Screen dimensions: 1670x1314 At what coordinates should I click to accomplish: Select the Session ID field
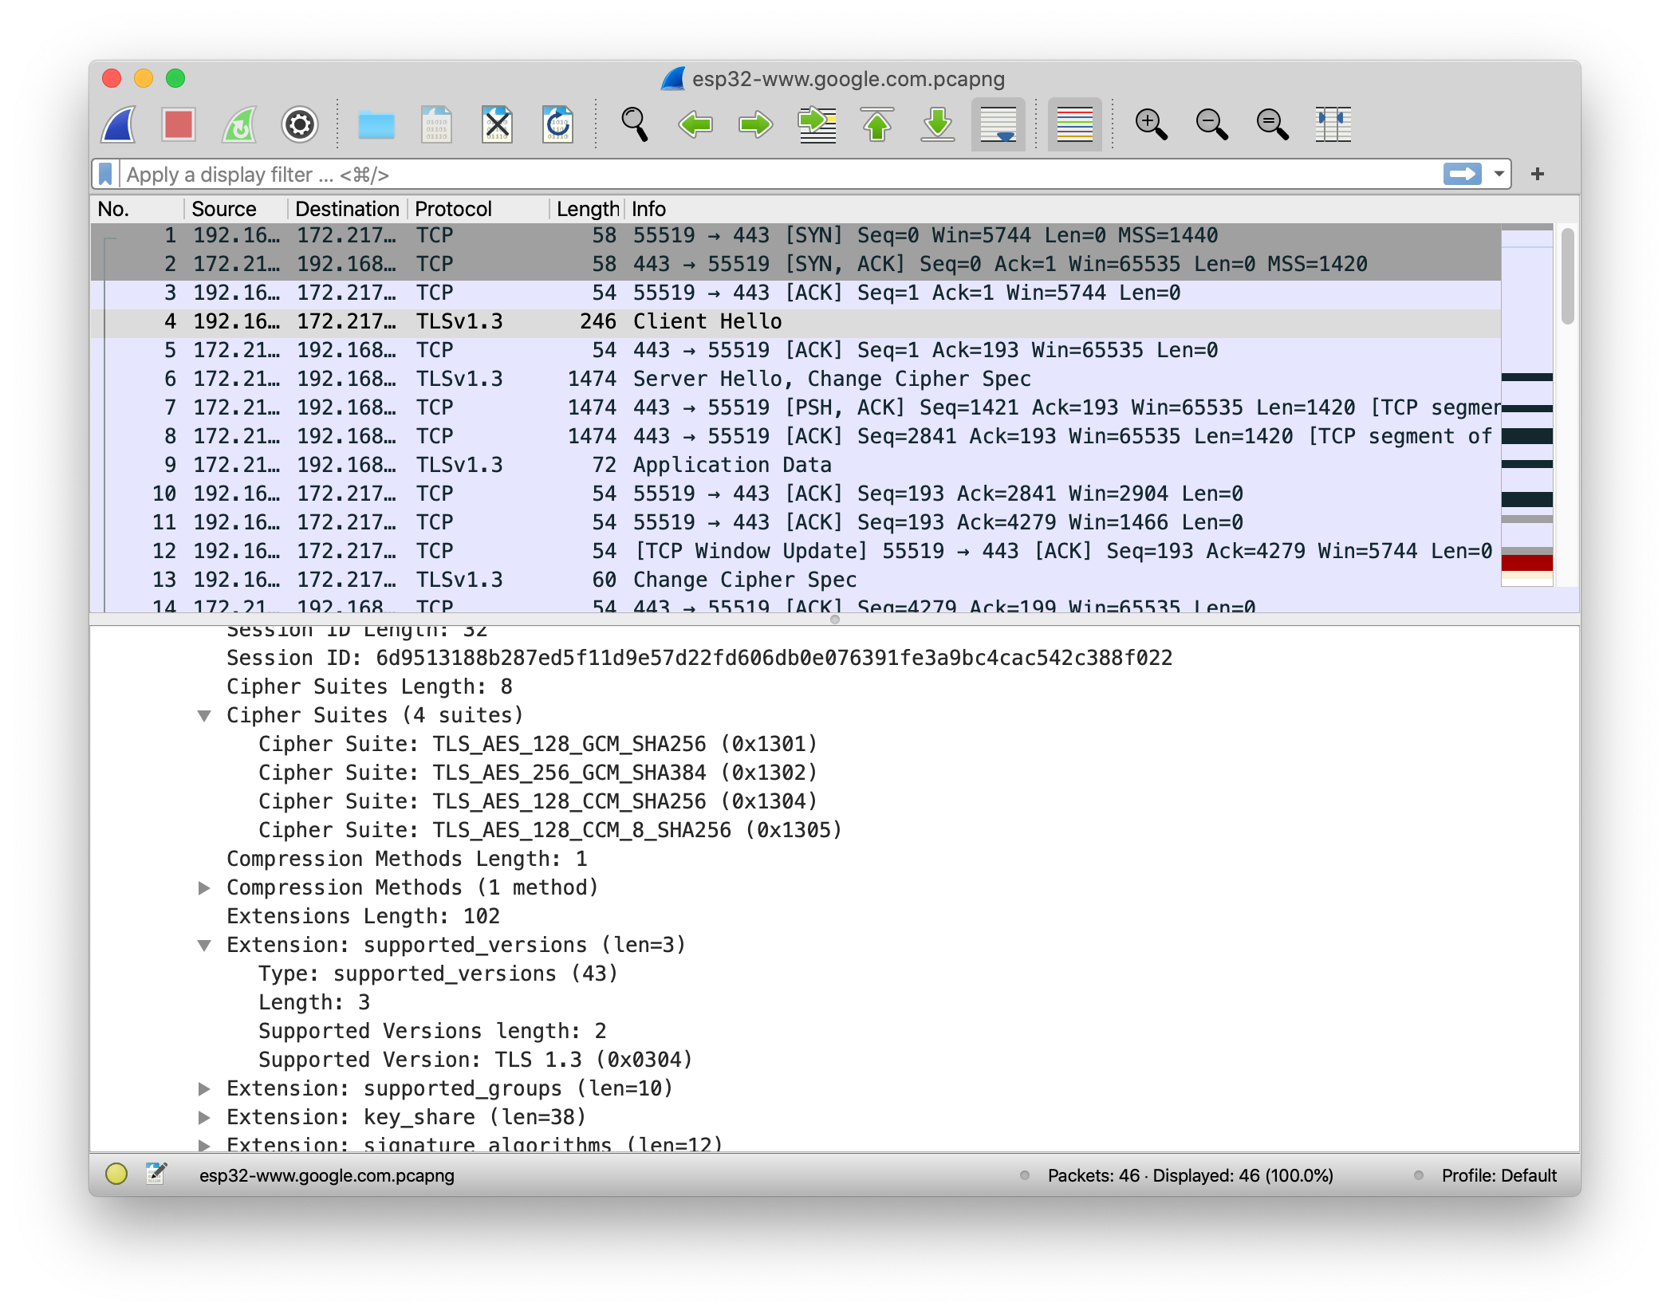click(x=699, y=658)
